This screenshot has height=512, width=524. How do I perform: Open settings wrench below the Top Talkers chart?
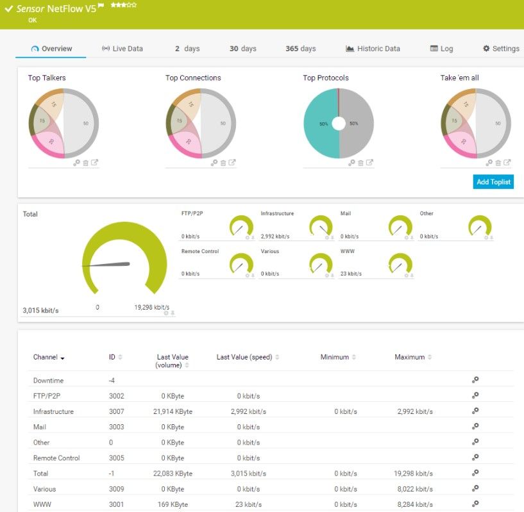pos(76,162)
